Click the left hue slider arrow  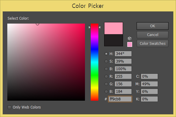tap(89, 27)
